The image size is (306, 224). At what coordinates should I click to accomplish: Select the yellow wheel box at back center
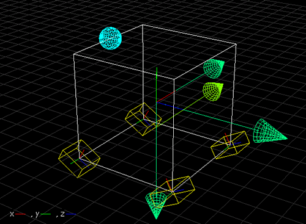(x=143, y=119)
